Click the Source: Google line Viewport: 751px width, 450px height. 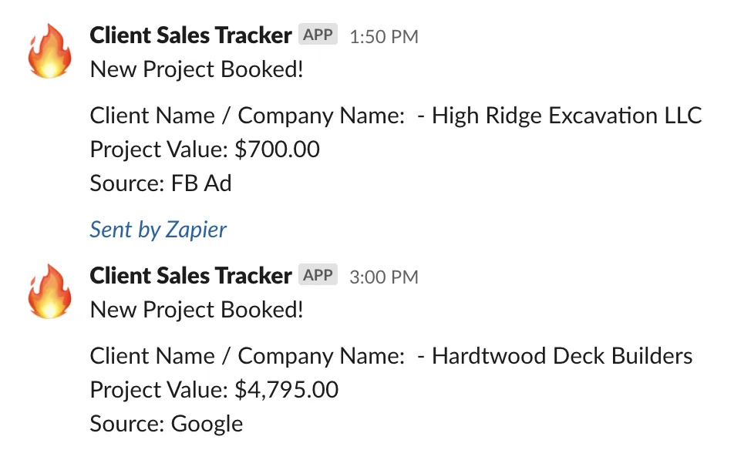tap(167, 424)
